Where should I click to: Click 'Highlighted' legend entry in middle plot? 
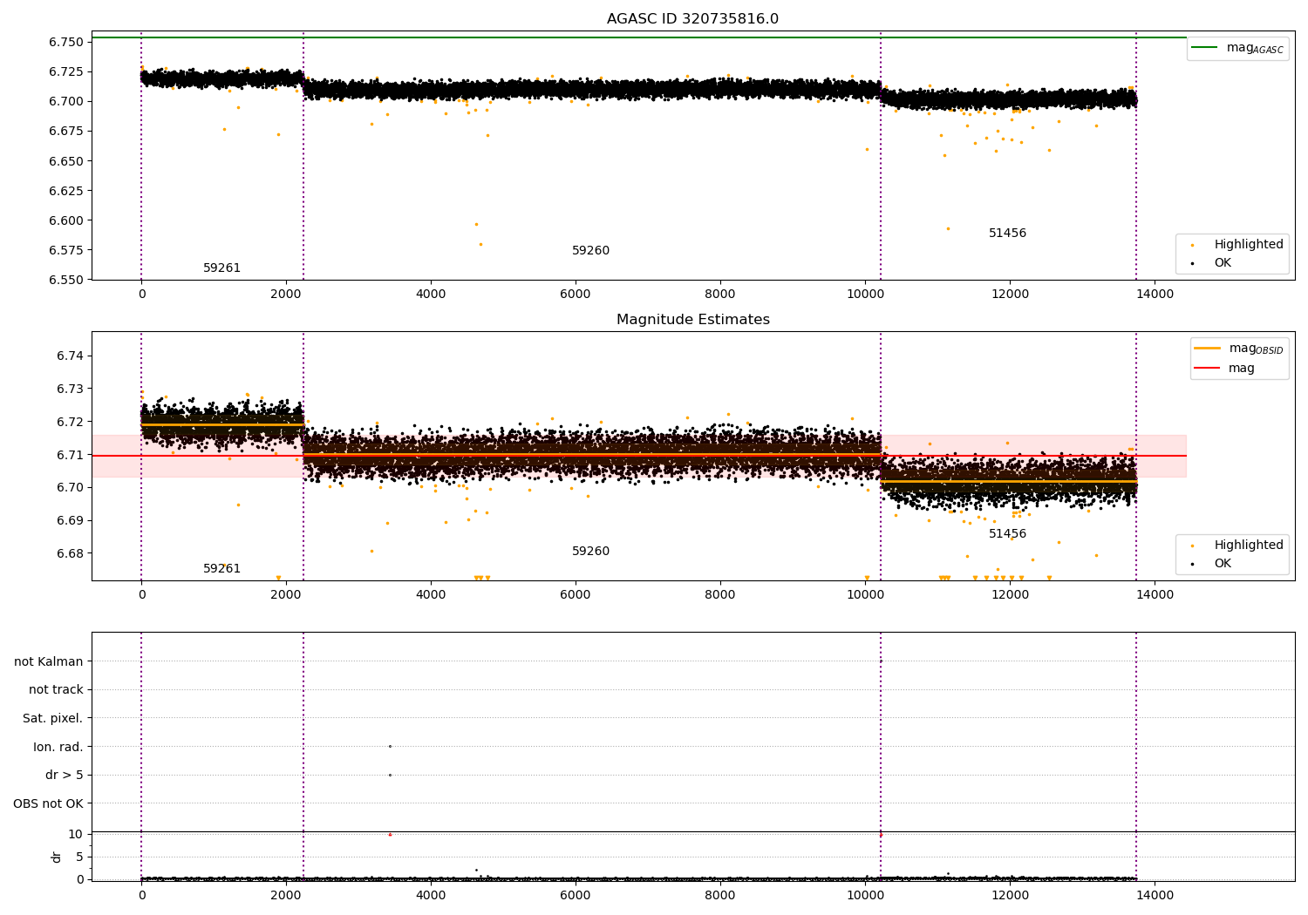click(1237, 546)
